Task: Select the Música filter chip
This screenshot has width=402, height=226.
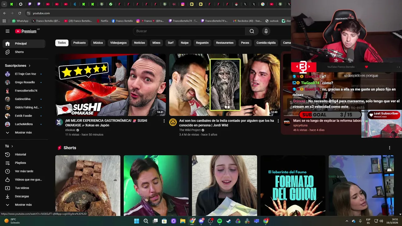Action: coord(98,43)
